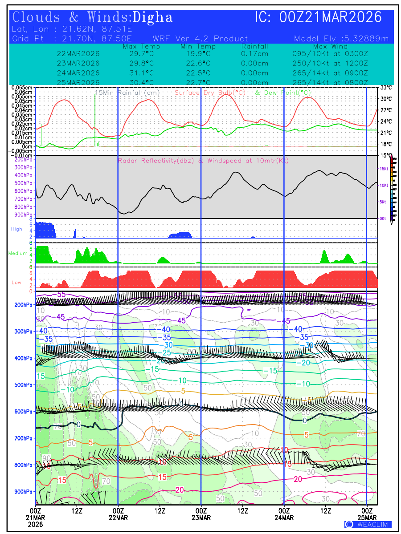
Task: Select the Min Temp column header
Action: pyautogui.click(x=198, y=46)
